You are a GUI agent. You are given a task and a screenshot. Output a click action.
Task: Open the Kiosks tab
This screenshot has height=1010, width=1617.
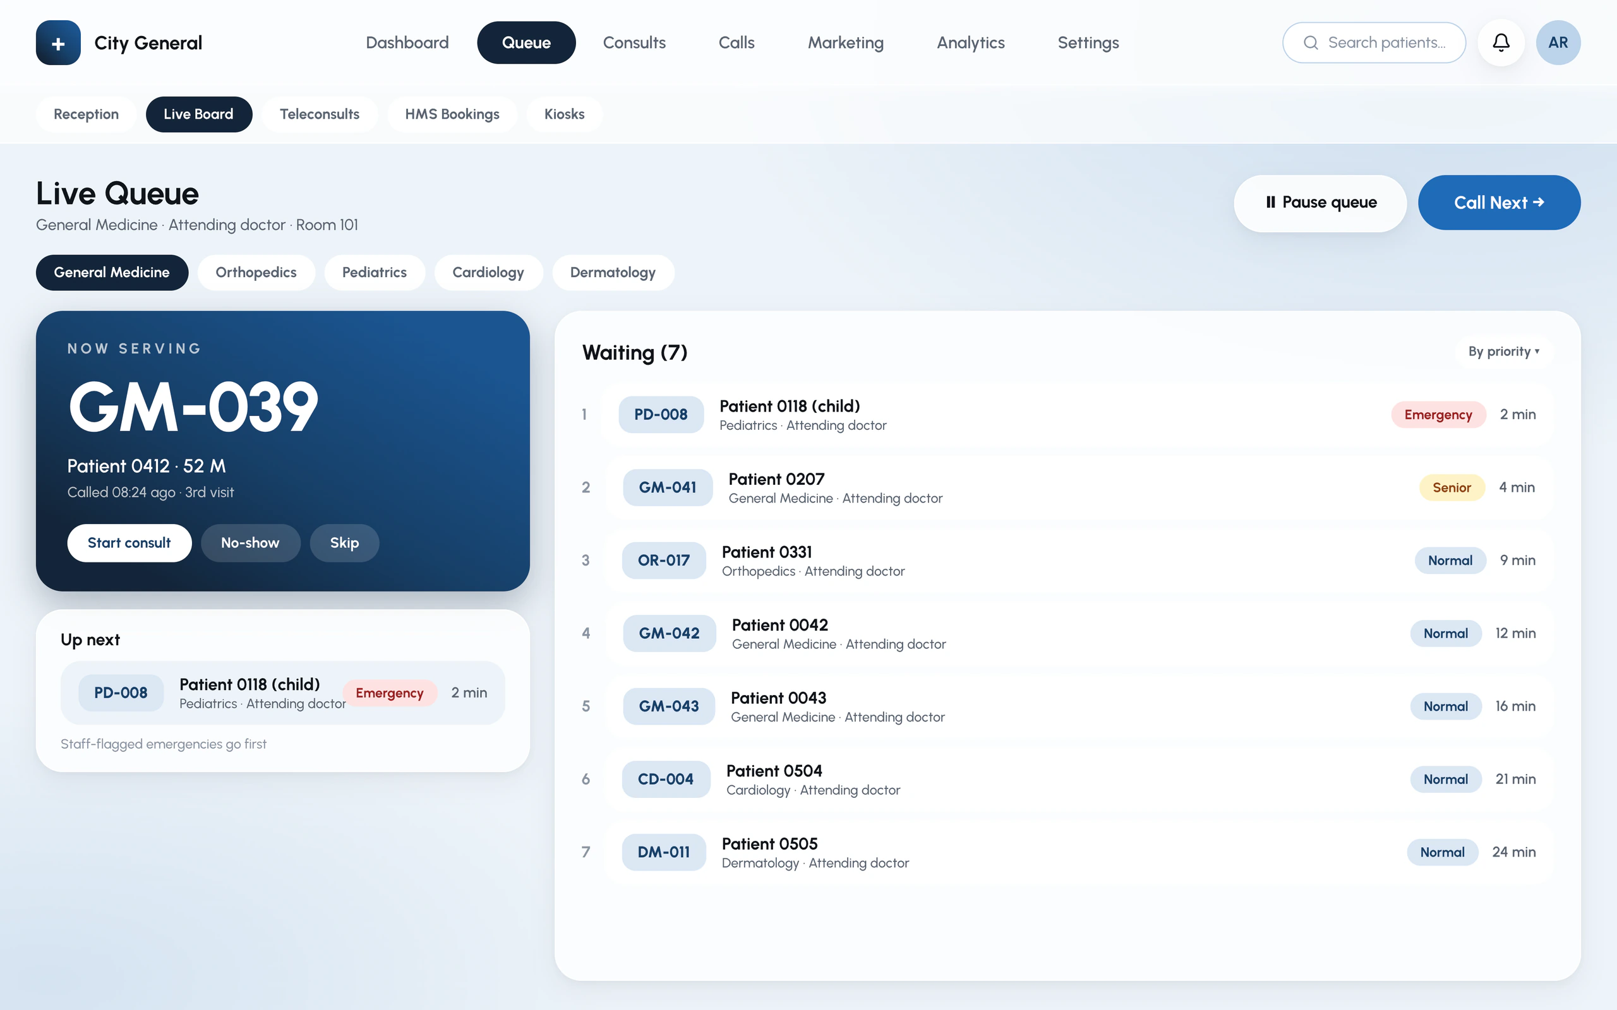coord(564,114)
